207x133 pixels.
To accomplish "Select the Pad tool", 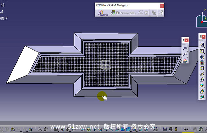I will click(x=202, y=45).
